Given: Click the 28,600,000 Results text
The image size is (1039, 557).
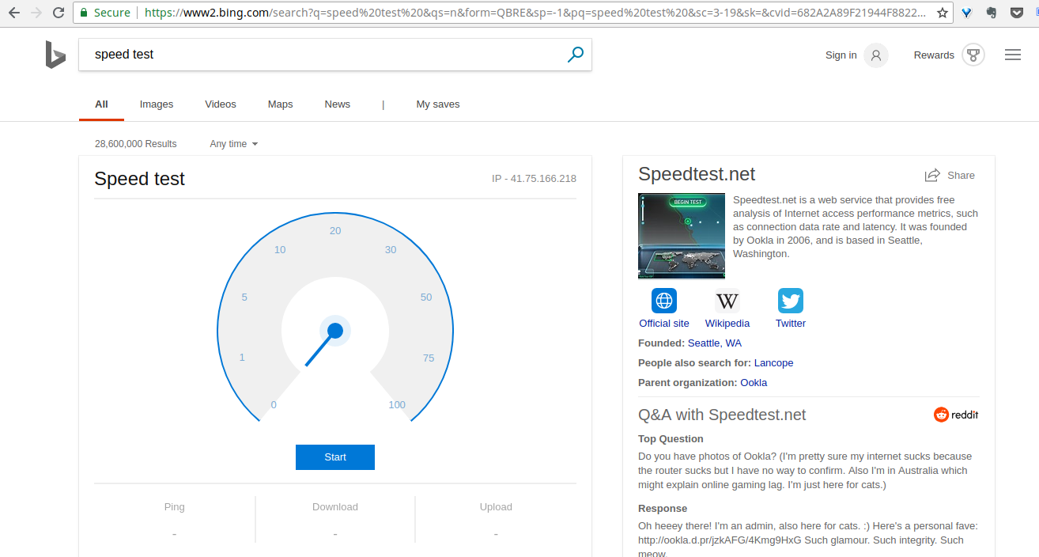Looking at the screenshot, I should pyautogui.click(x=135, y=144).
